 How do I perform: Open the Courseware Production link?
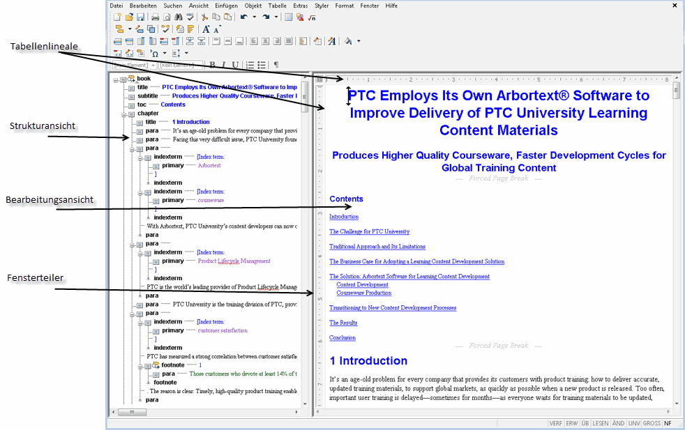[x=364, y=293]
